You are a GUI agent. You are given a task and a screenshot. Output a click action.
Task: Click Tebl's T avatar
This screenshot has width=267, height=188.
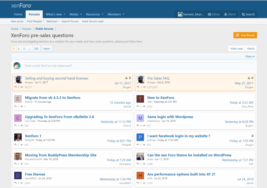[140, 99]
